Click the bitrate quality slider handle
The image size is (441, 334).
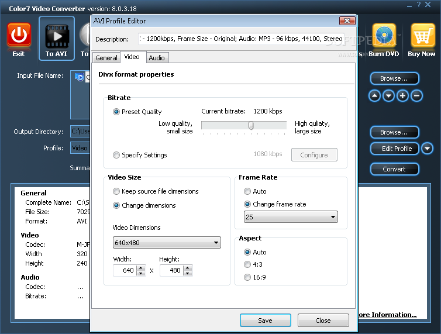click(x=251, y=126)
